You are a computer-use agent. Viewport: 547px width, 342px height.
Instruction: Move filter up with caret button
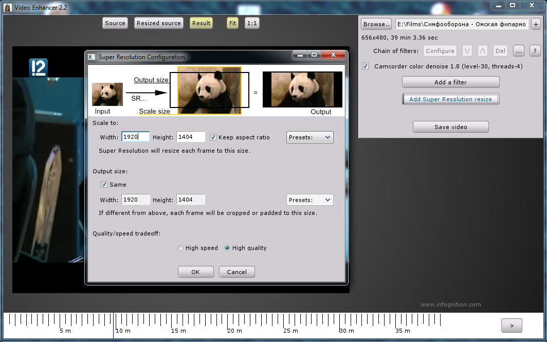(x=482, y=51)
